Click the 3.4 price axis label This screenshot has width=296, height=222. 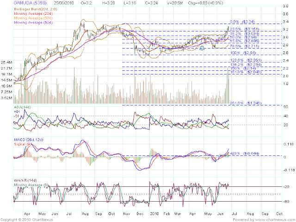click(285, 22)
